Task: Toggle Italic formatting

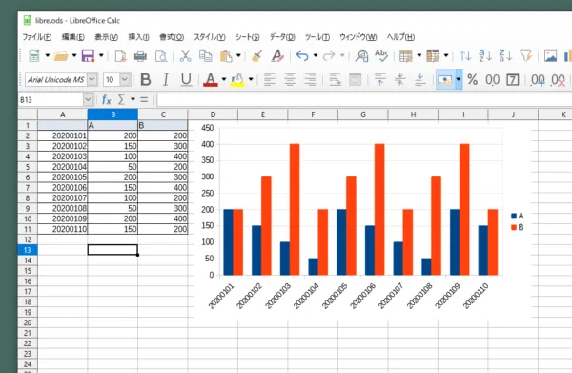Action: pos(166,79)
